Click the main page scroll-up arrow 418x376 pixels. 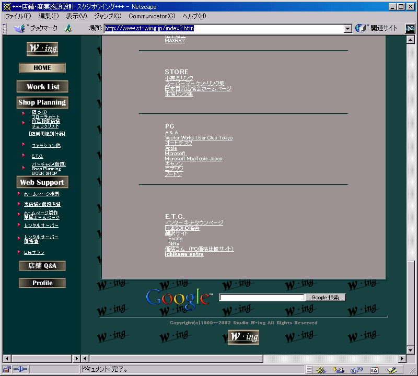(x=410, y=40)
